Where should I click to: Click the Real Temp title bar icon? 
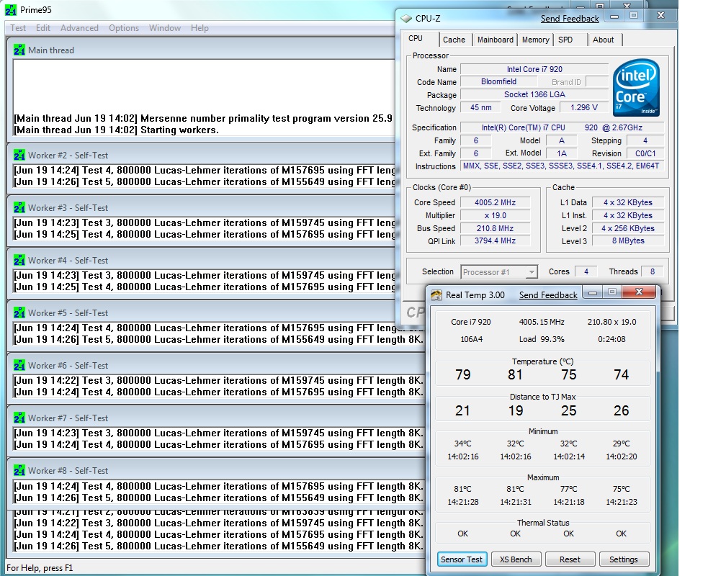(x=436, y=295)
